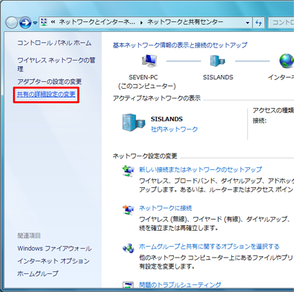Click the network icon in address bar

point(44,22)
